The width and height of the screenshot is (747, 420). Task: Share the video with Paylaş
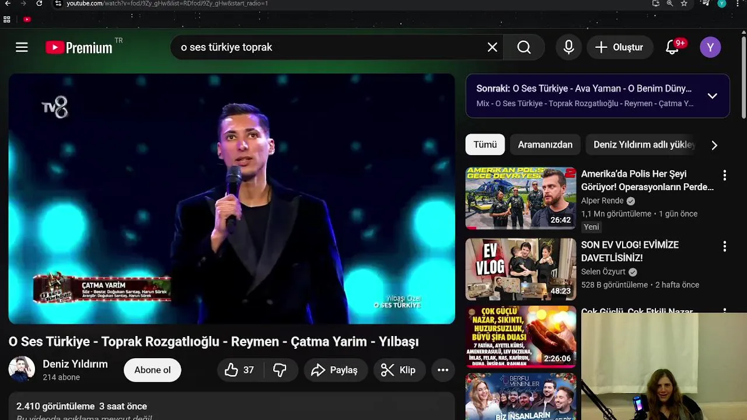coord(335,370)
